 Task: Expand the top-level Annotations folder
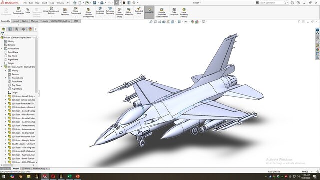coord(2,49)
